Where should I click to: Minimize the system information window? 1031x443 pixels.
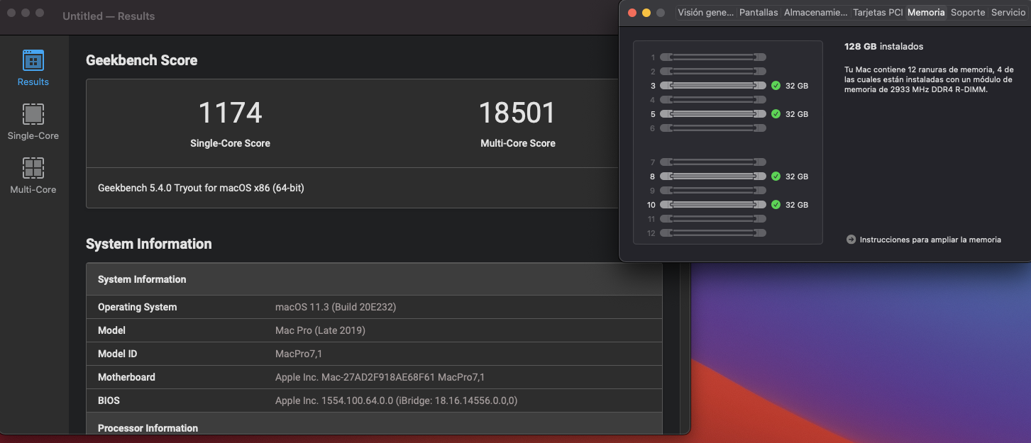click(646, 13)
